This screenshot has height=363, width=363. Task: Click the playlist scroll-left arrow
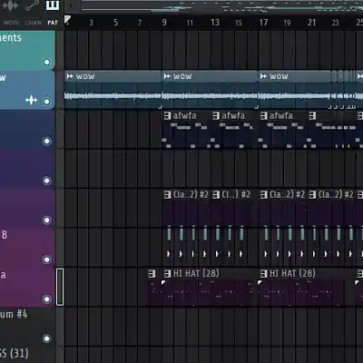pyautogui.click(x=71, y=5)
